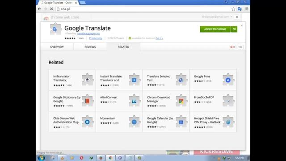Click the 'Chrono Download Manager' title
Image resolution: width=286 pixels, height=161 pixels.
click(x=159, y=99)
